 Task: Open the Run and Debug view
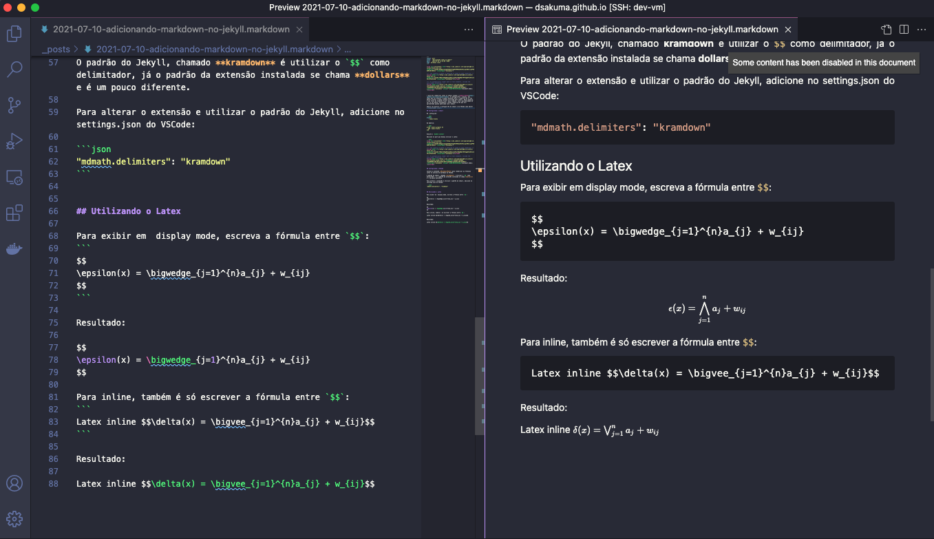14,141
